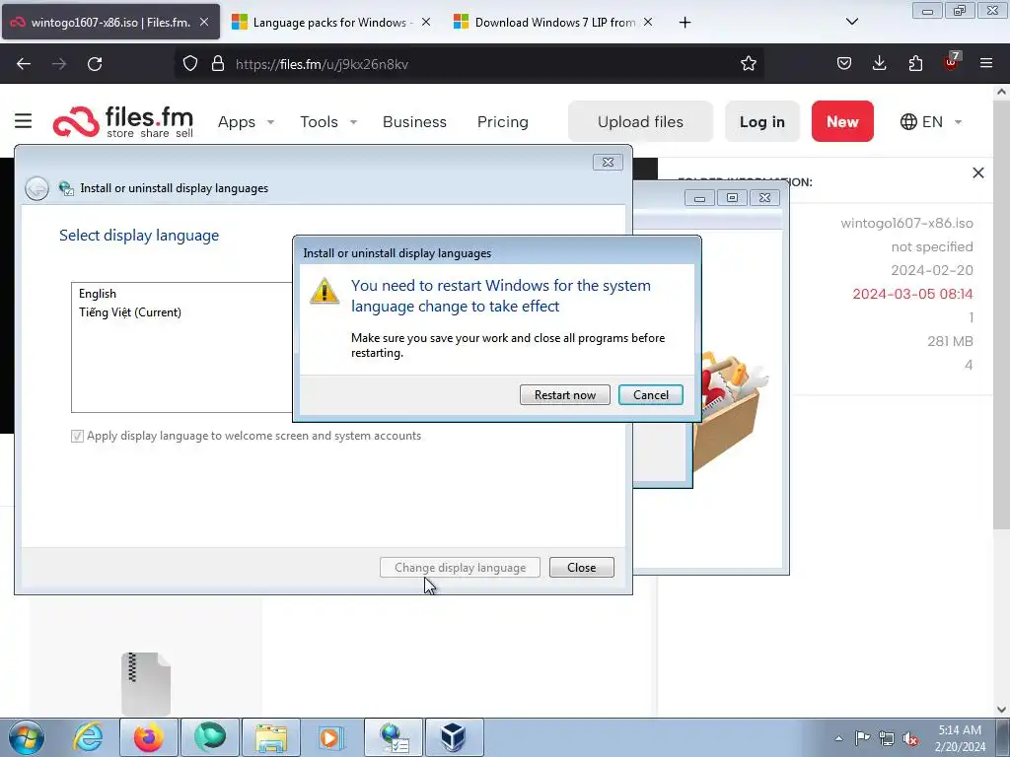Expand the Tools dropdown menu
The height and width of the screenshot is (757, 1010).
click(x=327, y=121)
